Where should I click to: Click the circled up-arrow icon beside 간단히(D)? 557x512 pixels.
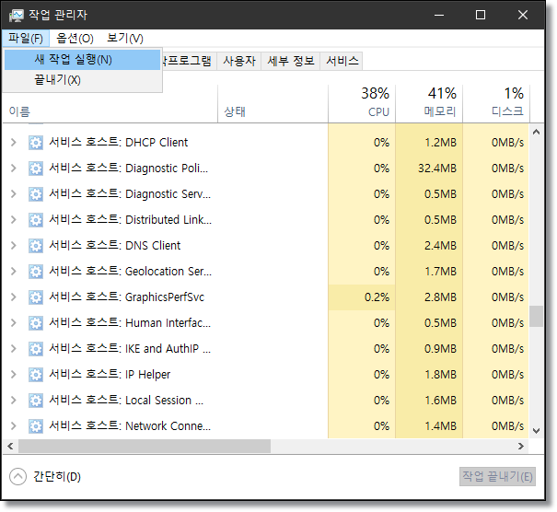pos(17,477)
